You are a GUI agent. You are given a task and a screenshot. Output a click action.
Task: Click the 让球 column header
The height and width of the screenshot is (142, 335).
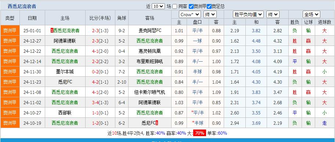tap(308, 22)
